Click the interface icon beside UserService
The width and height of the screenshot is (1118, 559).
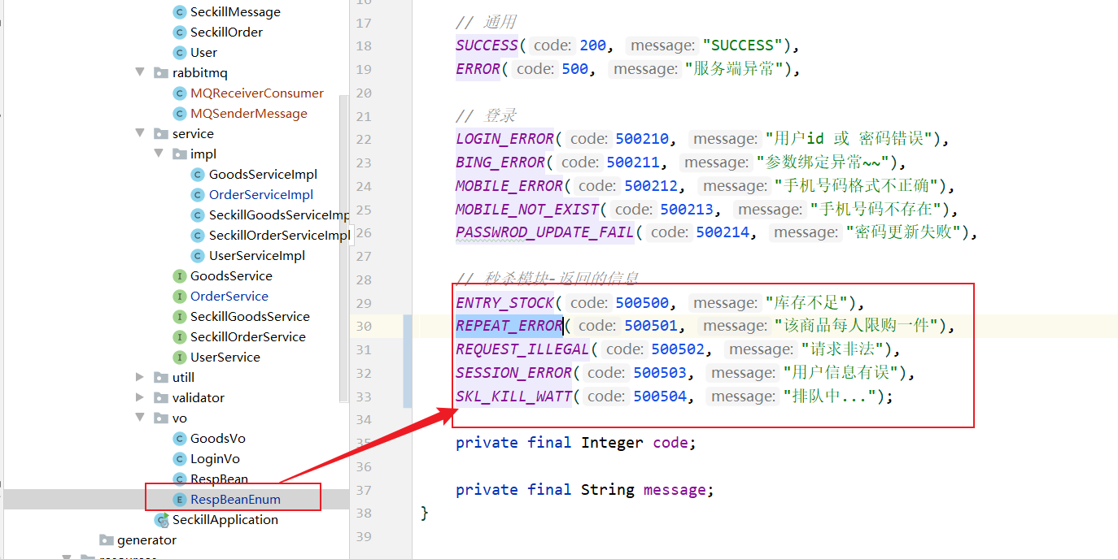179,357
